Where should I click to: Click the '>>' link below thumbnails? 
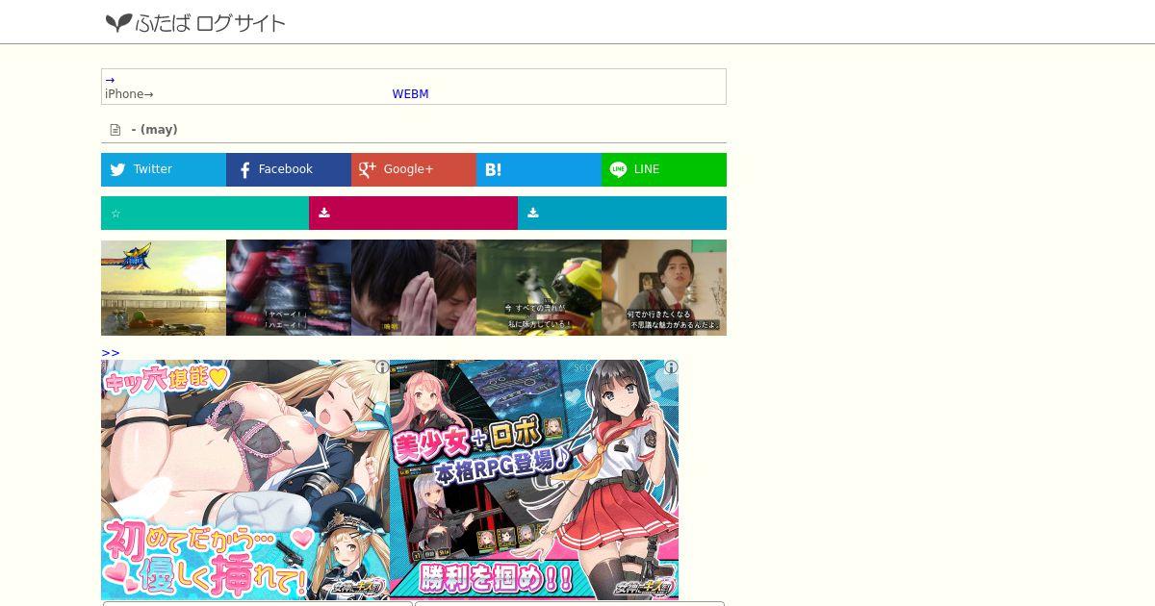coord(111,353)
